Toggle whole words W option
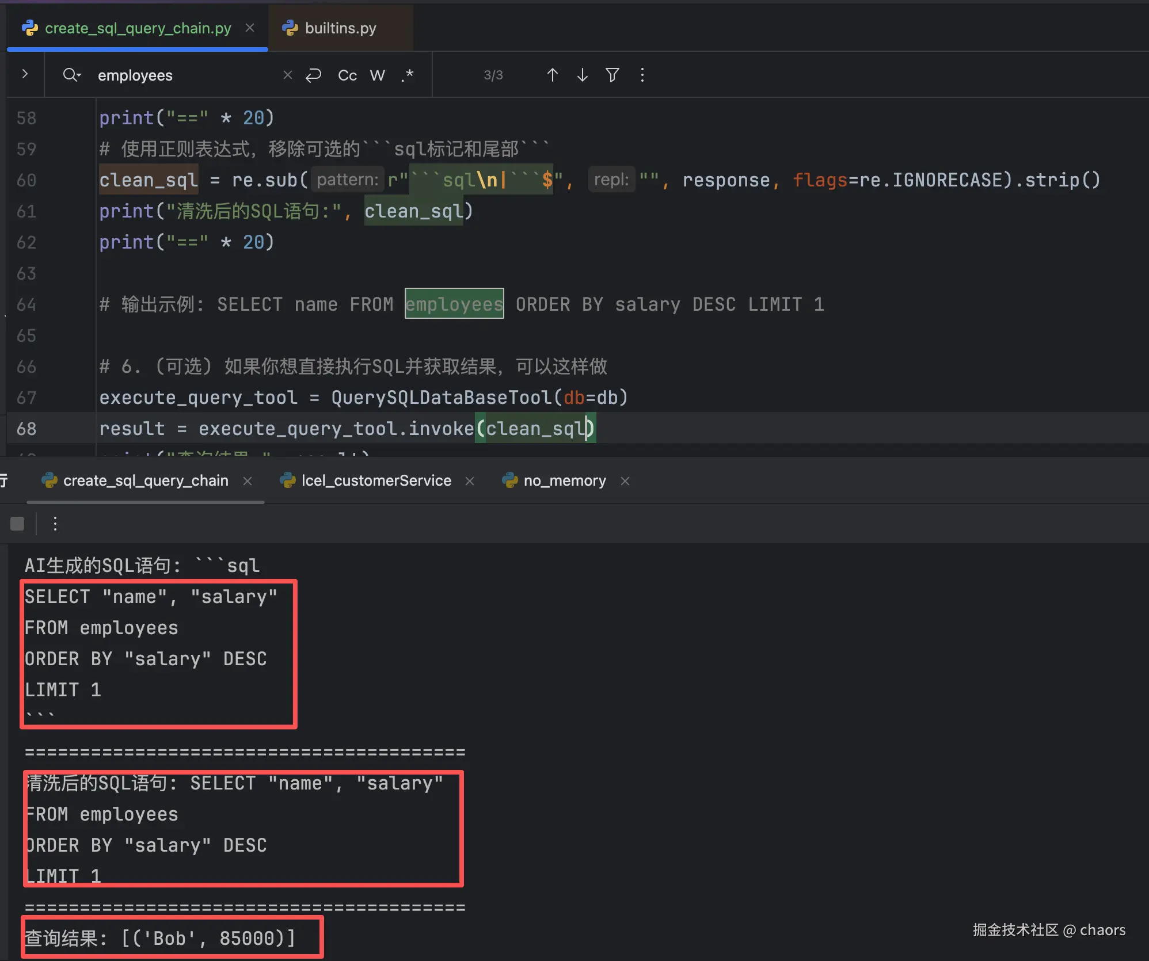This screenshot has width=1149, height=961. coord(377,75)
